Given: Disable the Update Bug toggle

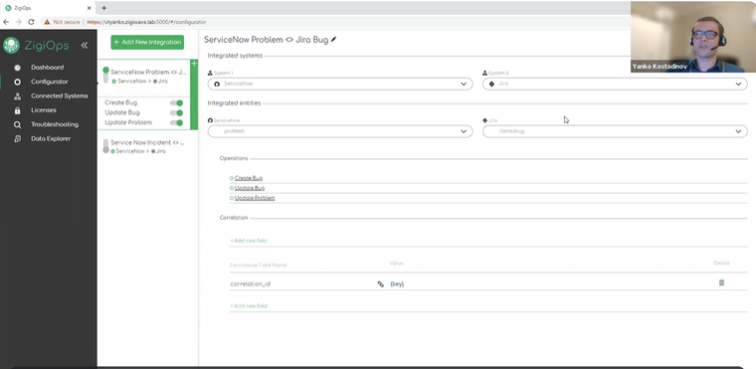Looking at the screenshot, I should [176, 112].
